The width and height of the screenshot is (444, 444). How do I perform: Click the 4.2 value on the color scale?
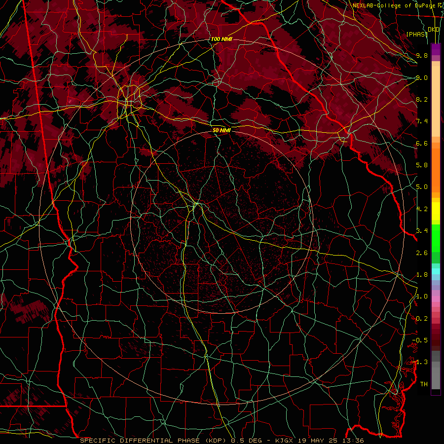click(422, 209)
